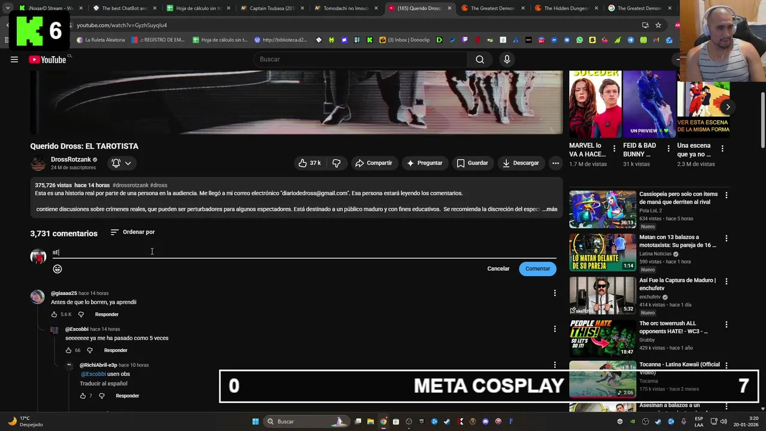Like the video with 37 k likes
The image size is (766, 431).
[x=310, y=163]
